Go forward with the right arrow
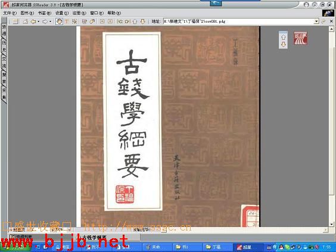The image size is (336, 252). [45, 21]
